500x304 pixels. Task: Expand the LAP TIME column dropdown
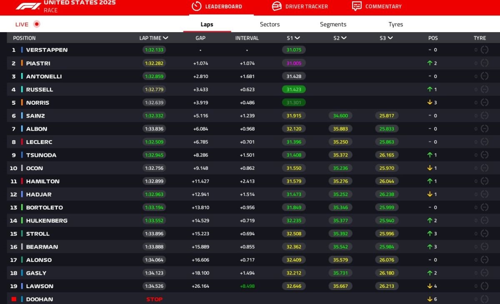point(166,38)
